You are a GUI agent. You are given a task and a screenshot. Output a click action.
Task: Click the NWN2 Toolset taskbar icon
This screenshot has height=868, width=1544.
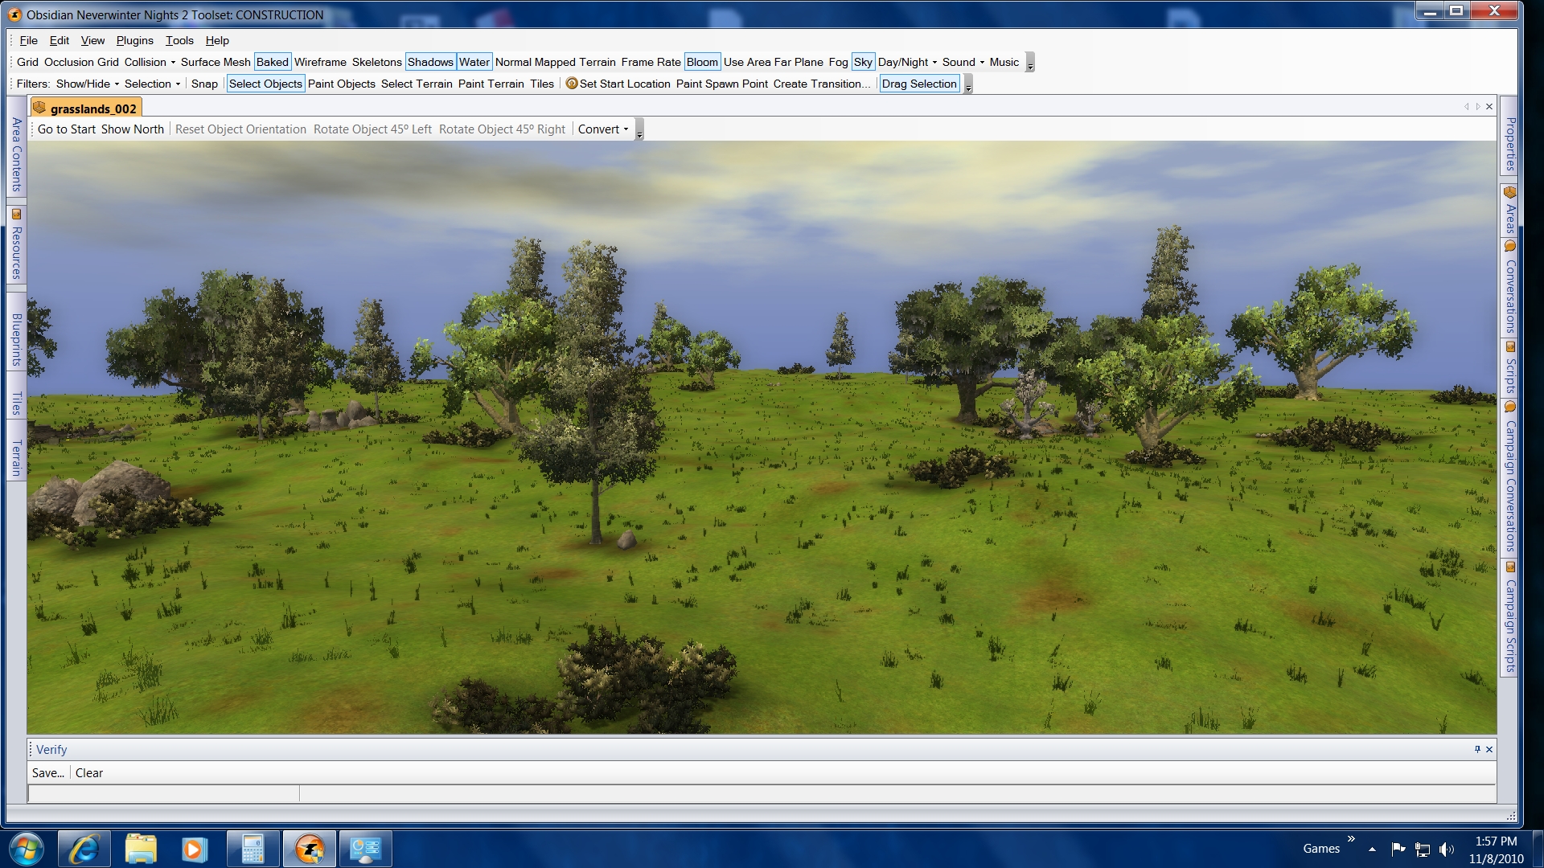[x=310, y=850]
